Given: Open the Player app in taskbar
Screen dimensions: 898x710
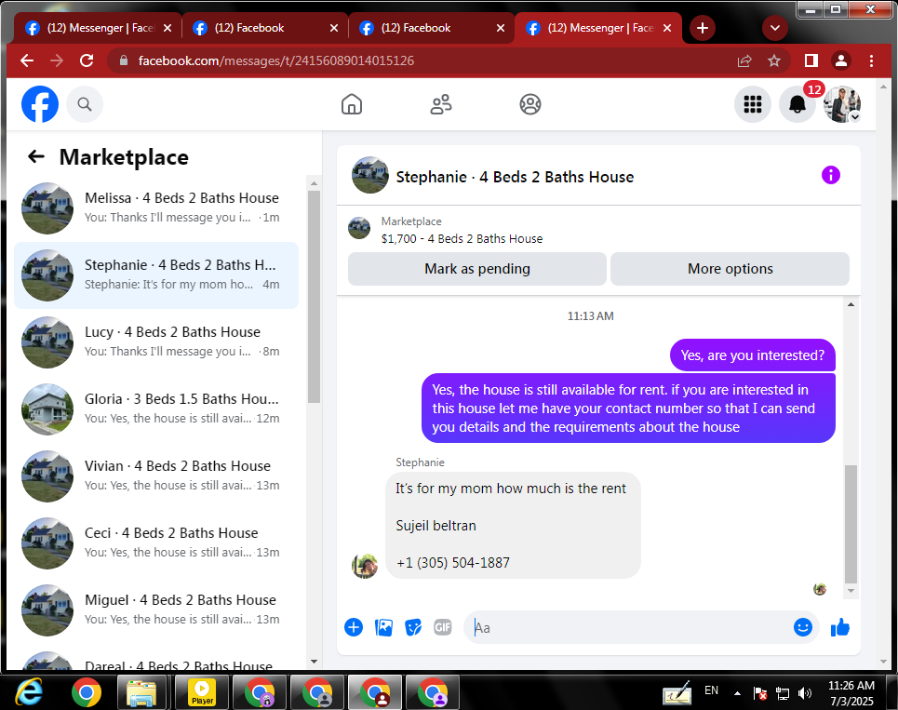Looking at the screenshot, I should (203, 692).
